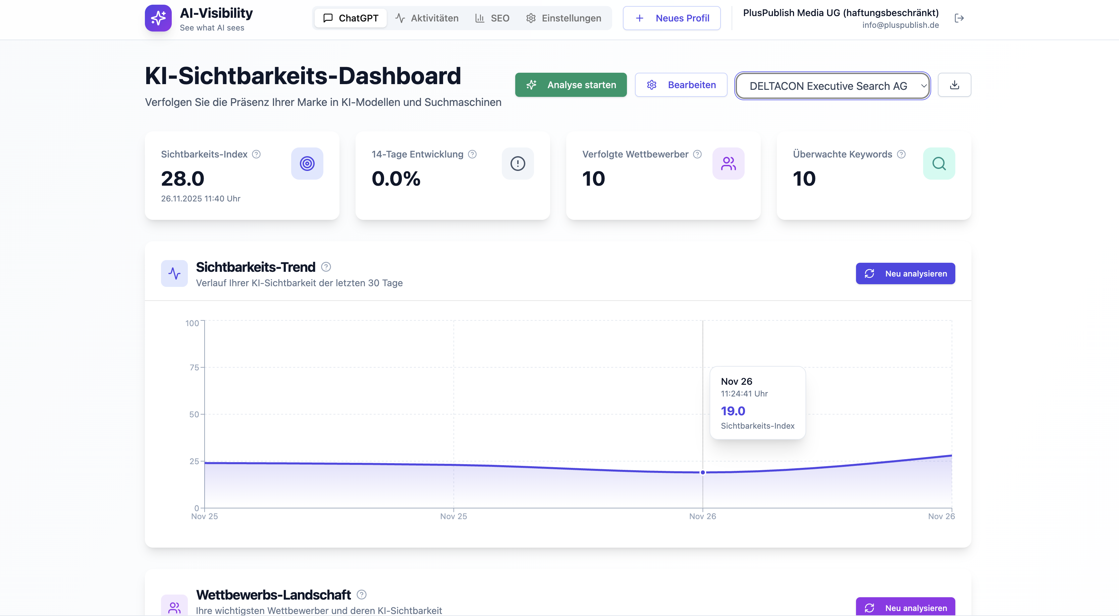Select the ChatGPT tab
Image resolution: width=1119 pixels, height=616 pixels.
coord(351,18)
